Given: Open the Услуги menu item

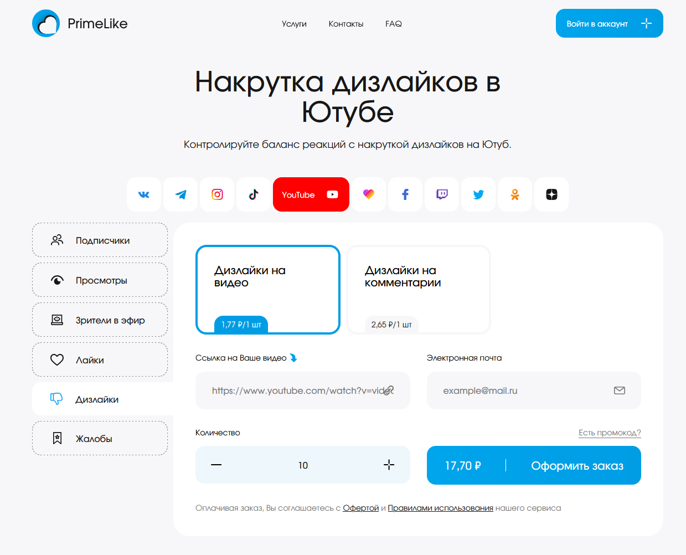Looking at the screenshot, I should click(294, 24).
